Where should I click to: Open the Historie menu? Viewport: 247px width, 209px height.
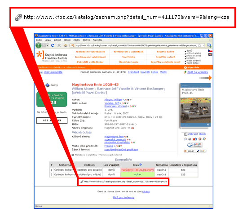point(67,40)
